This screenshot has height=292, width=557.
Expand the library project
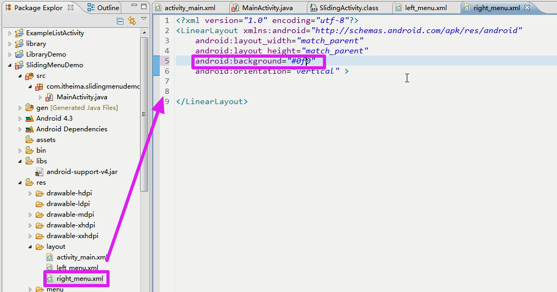(x=10, y=44)
